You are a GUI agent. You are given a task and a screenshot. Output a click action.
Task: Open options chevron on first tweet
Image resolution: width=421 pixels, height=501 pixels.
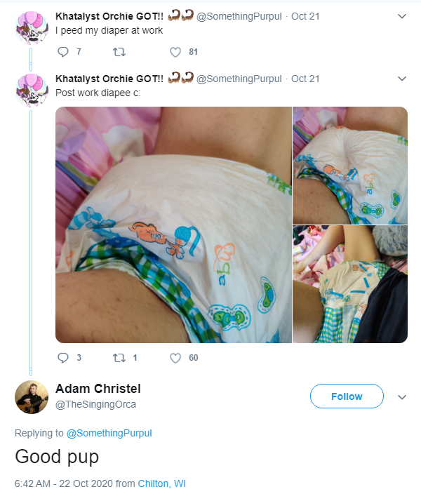click(402, 16)
